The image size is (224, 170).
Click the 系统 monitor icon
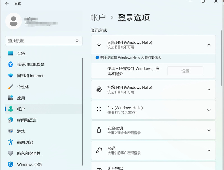pos(11,54)
